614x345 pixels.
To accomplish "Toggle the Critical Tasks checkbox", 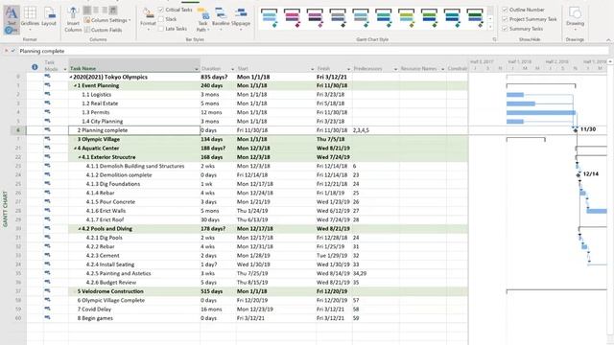I will 161,10.
